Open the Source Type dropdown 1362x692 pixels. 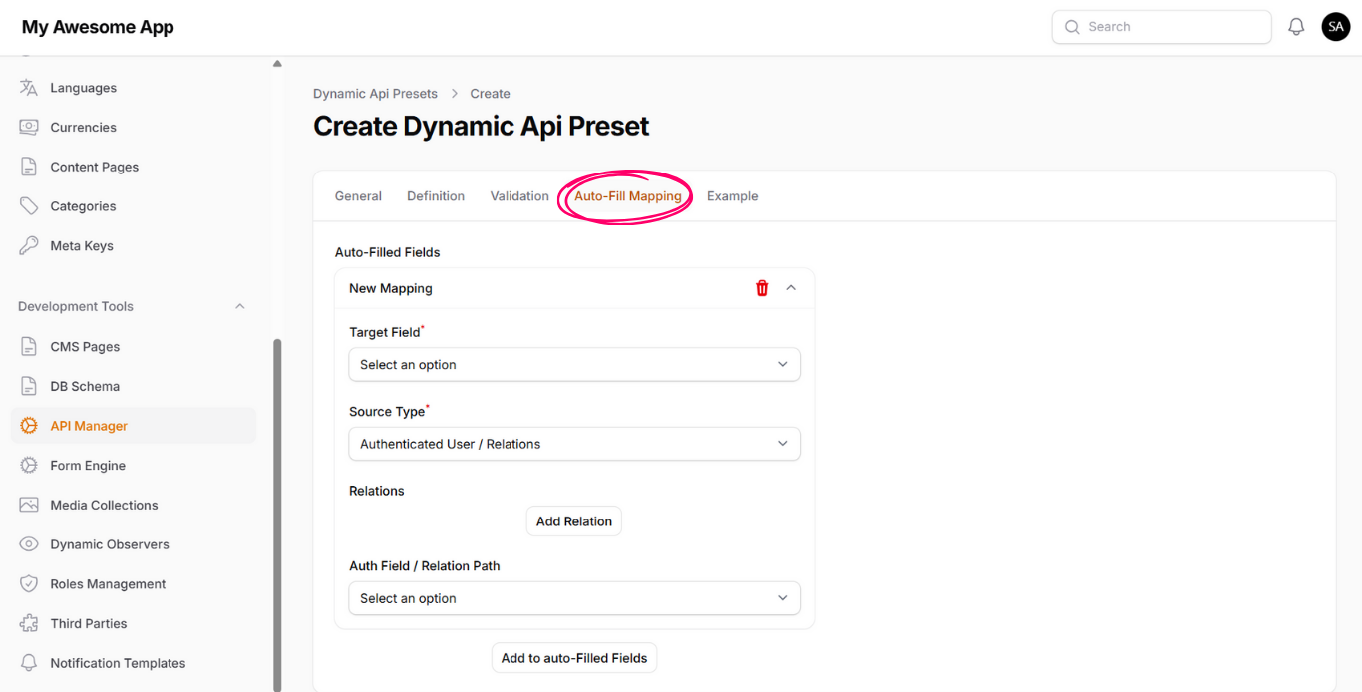573,444
